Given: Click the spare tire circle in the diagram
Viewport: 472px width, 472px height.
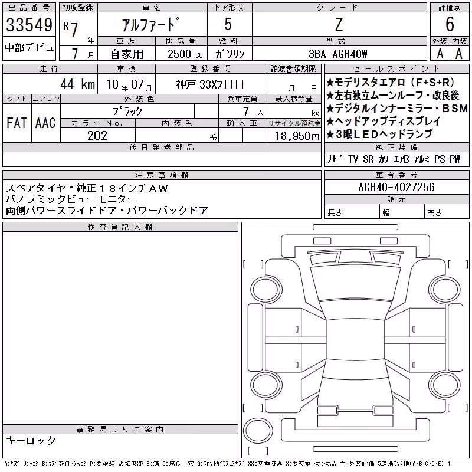Looking at the screenshot, I should 258,430.
